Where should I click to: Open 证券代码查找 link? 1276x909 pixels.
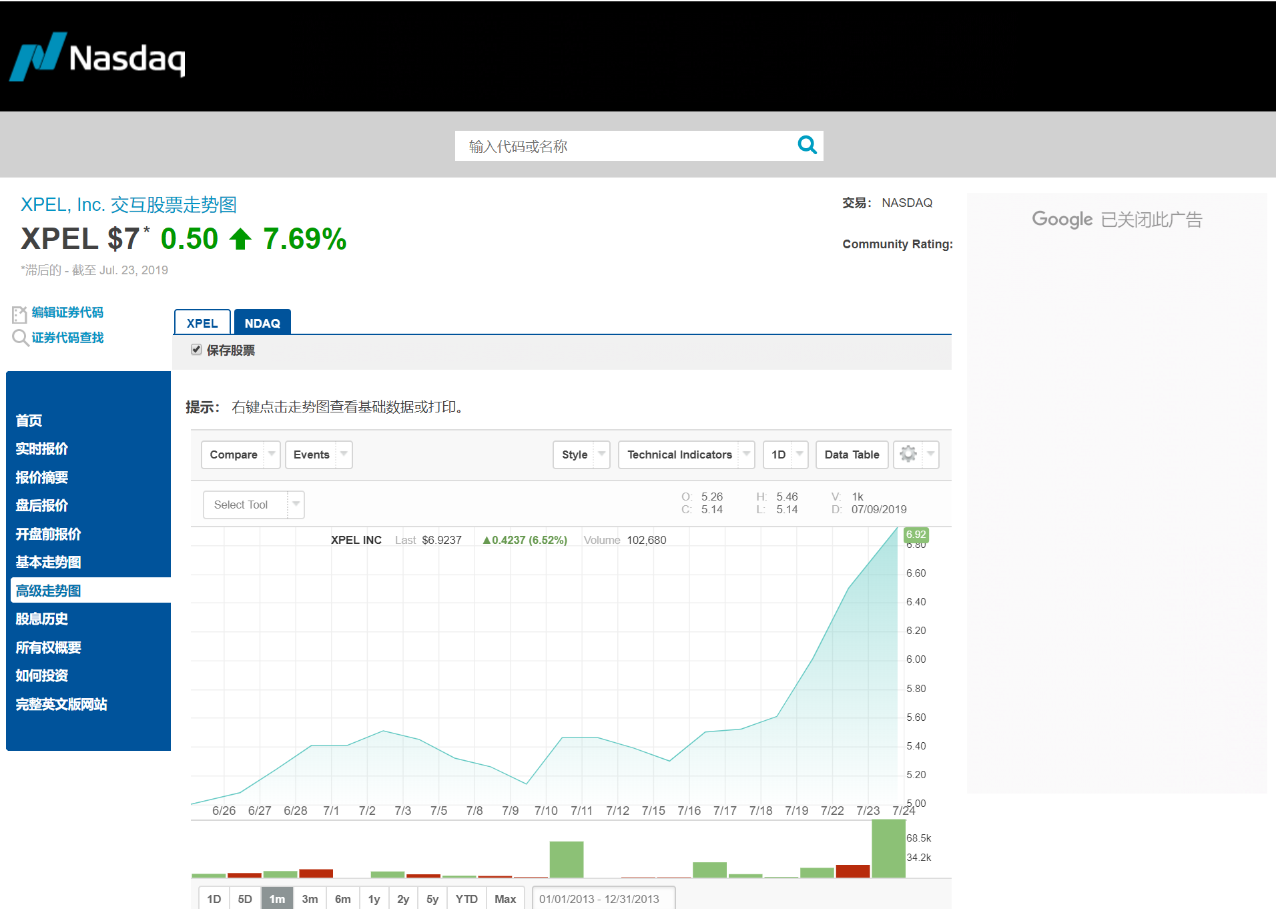(67, 338)
